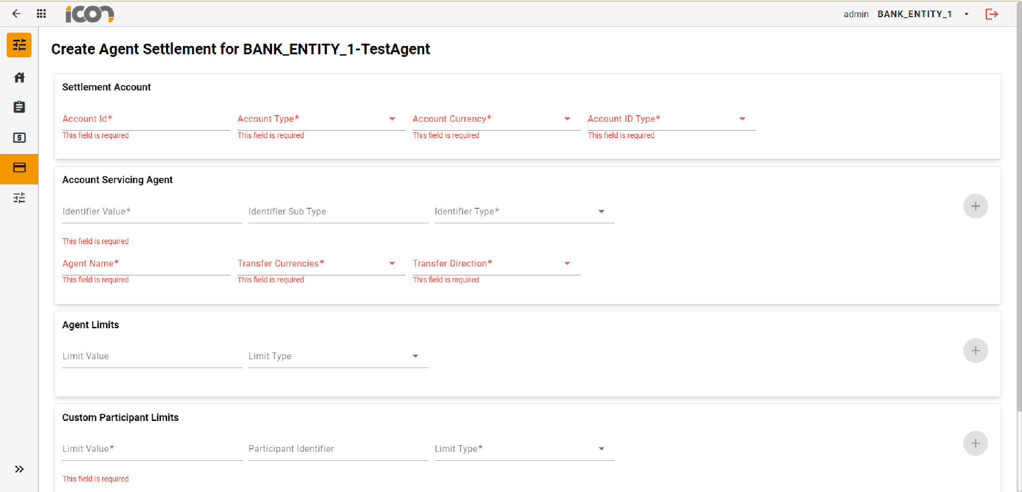Click the Limit Value field under Agent Limits
This screenshot has height=492, width=1022.
pyautogui.click(x=150, y=356)
